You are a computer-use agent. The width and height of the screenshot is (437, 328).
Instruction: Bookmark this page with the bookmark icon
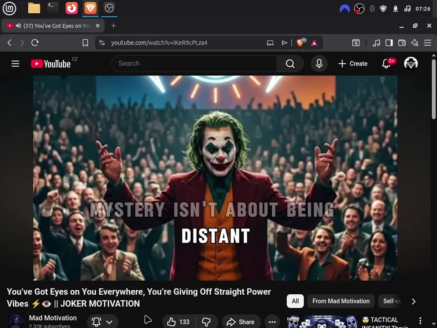click(x=85, y=43)
